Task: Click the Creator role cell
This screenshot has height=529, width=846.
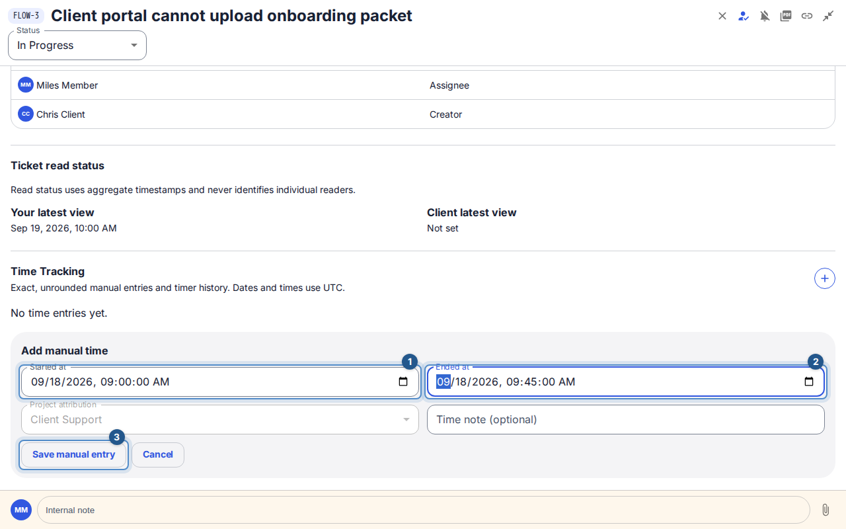Action: point(446,114)
